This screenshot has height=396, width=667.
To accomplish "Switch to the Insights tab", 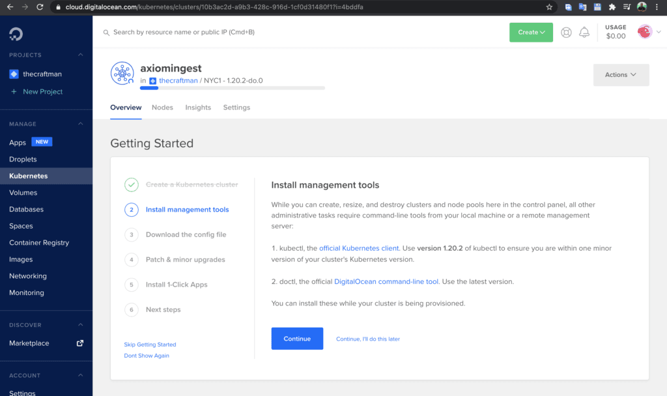I will [x=198, y=107].
